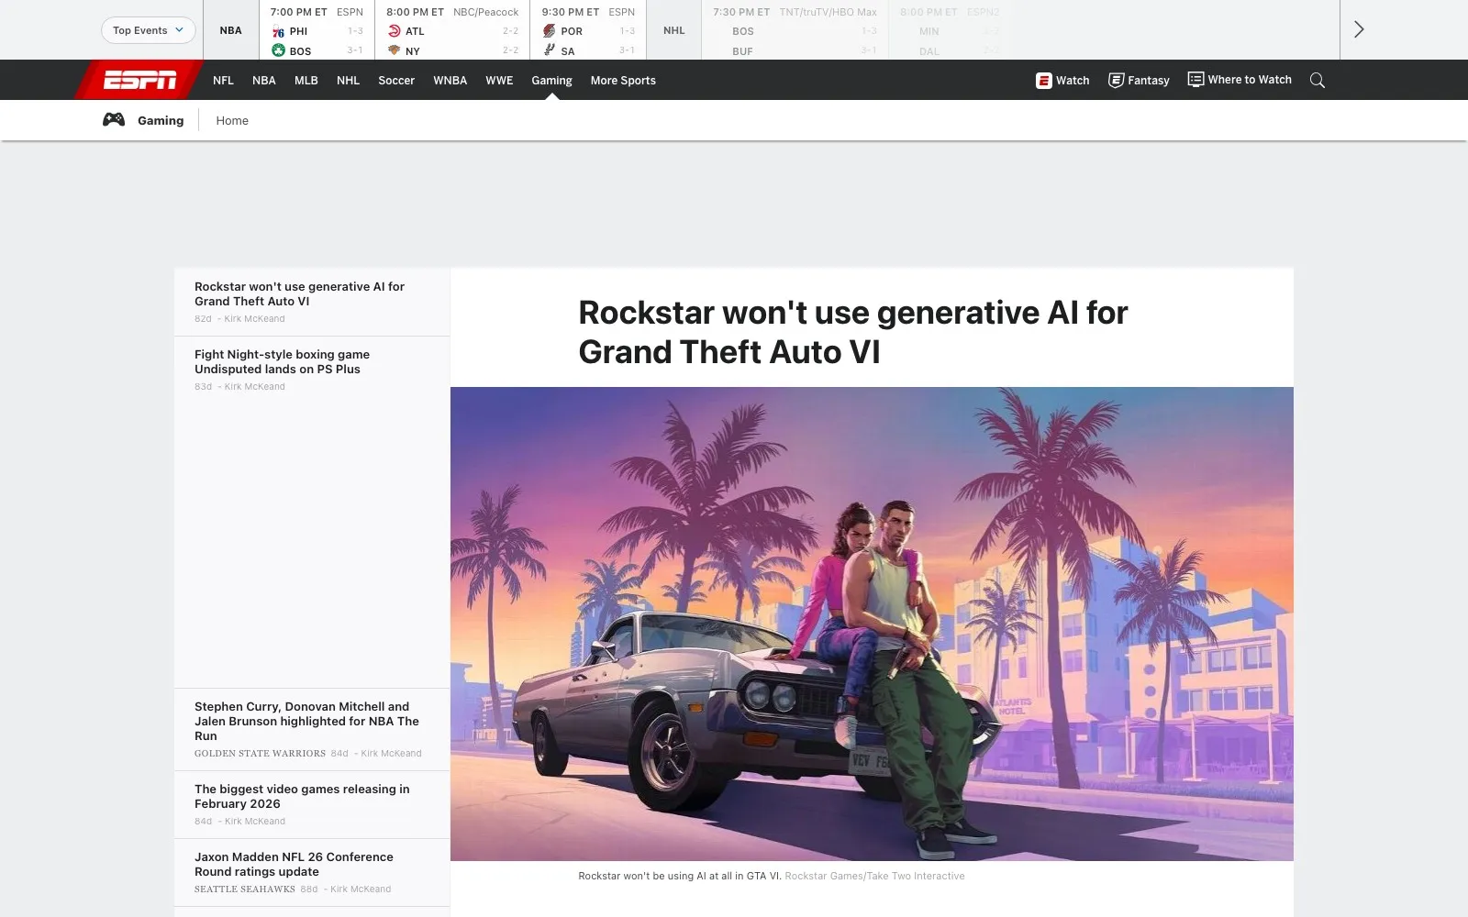Click '9:30 PM ET' game time
This screenshot has width=1468, height=917.
tap(570, 12)
